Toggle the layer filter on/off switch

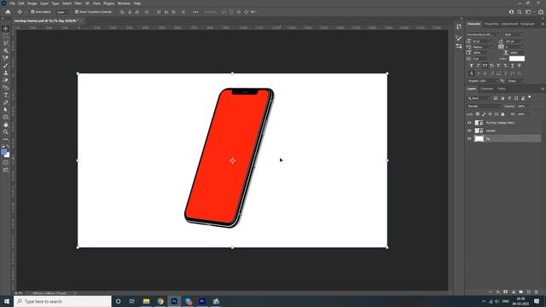(530, 97)
